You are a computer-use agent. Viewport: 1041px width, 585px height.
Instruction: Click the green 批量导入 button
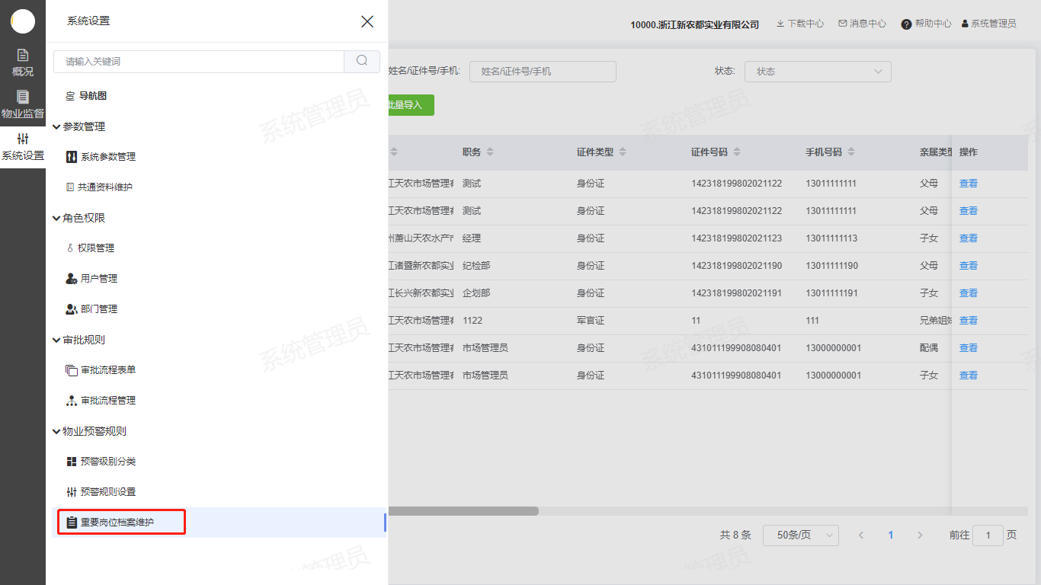pos(410,105)
